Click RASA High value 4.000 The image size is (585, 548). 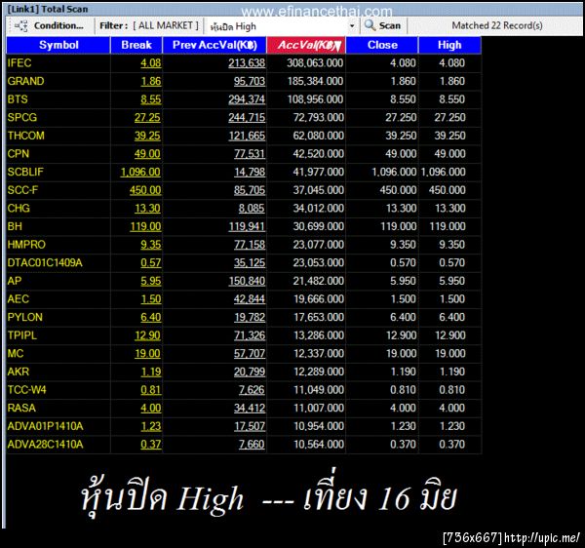(451, 408)
